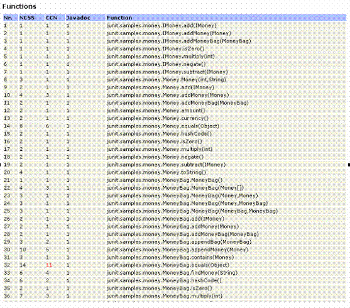Click CCN value 4 for findMoney
350x308 pixels.
(47, 273)
